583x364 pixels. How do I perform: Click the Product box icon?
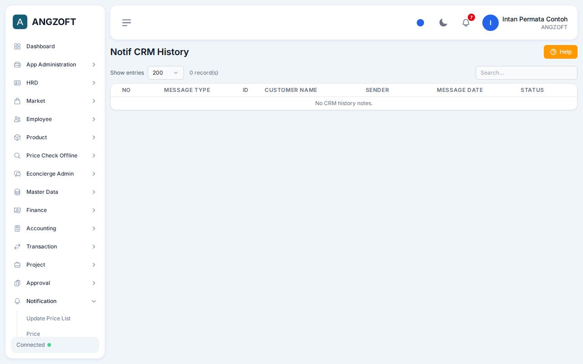pyautogui.click(x=17, y=137)
